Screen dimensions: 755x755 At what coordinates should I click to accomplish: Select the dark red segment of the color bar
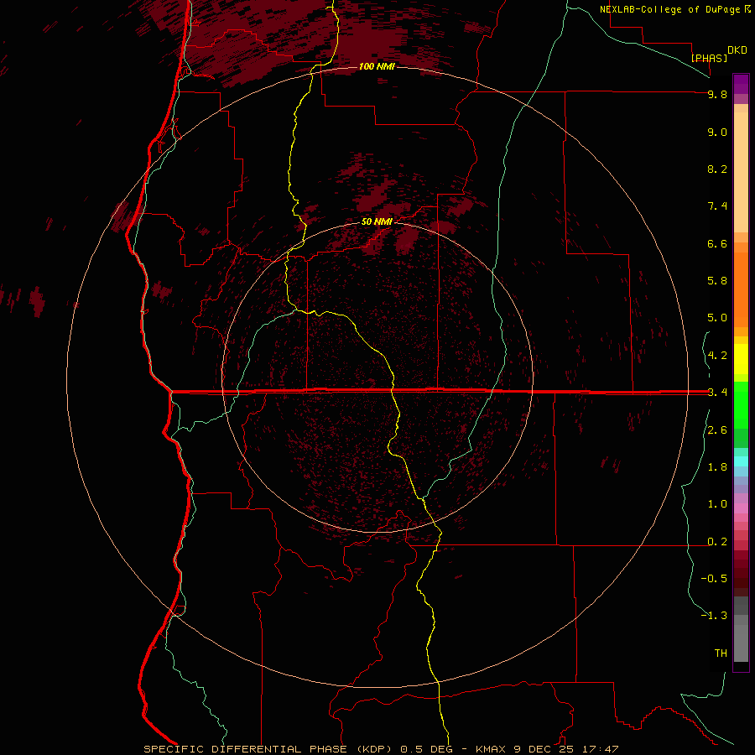741,573
